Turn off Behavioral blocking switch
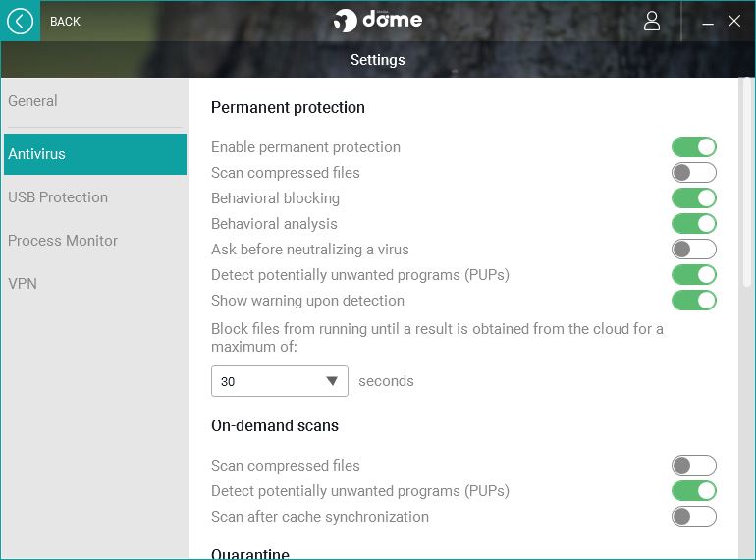Viewport: 756px width, 560px height. coord(694,198)
